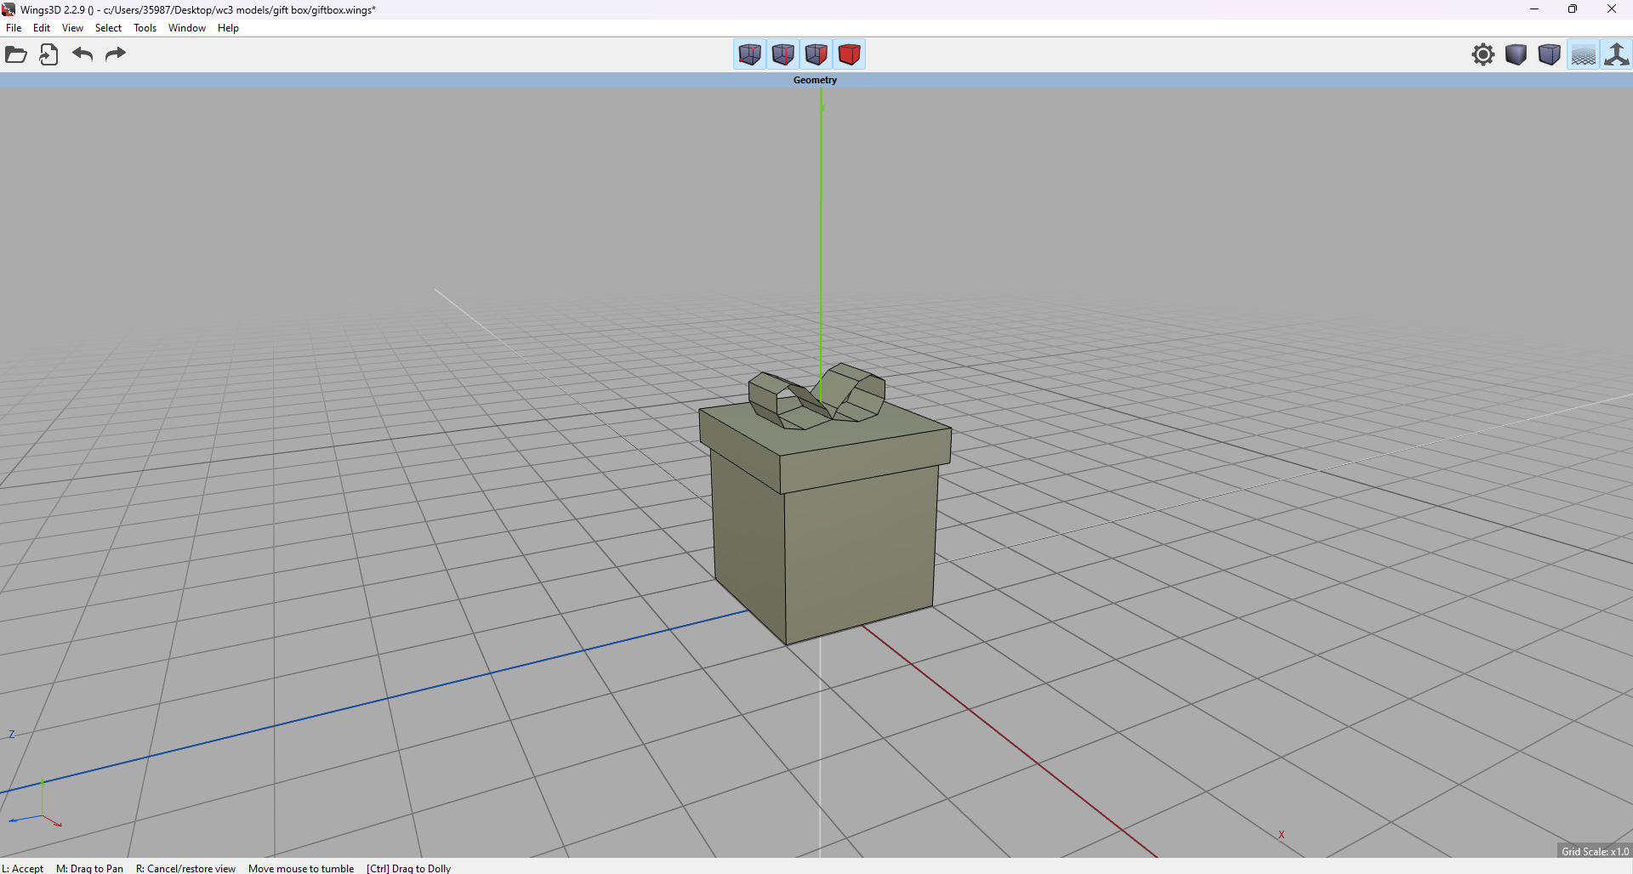1633x874 pixels.
Task: Click 'R: Cancel/restore view' status text
Action: 185,868
